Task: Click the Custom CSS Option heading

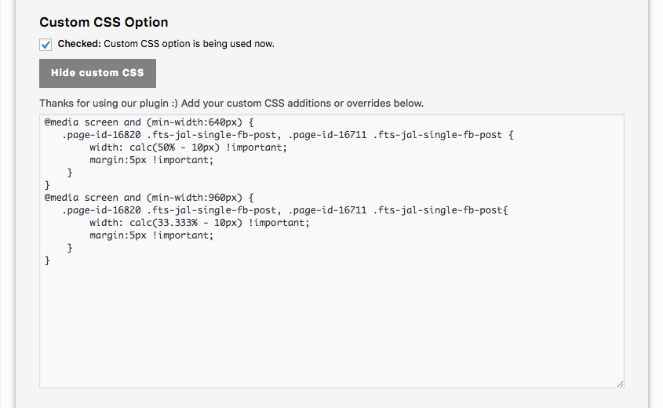Action: tap(104, 22)
